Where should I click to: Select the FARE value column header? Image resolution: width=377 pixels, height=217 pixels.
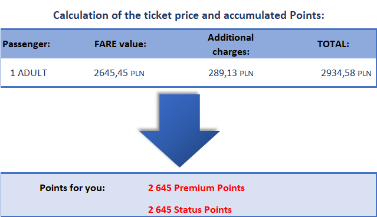point(120,44)
